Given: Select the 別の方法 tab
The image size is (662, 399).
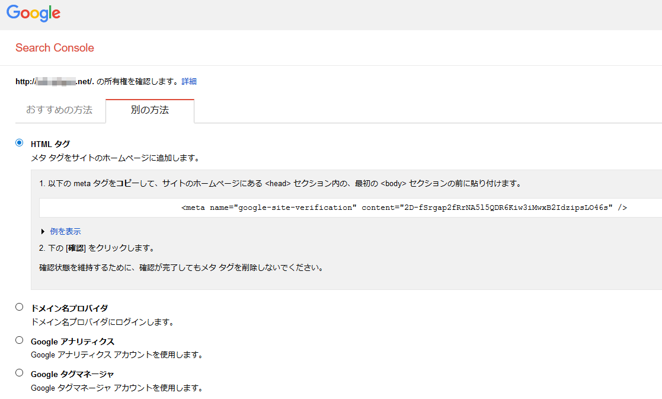Looking at the screenshot, I should tap(149, 110).
